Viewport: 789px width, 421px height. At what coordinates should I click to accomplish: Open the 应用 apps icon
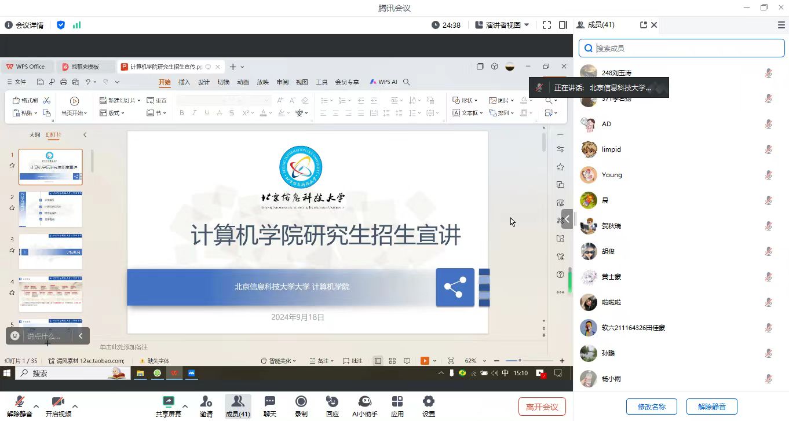tap(397, 402)
